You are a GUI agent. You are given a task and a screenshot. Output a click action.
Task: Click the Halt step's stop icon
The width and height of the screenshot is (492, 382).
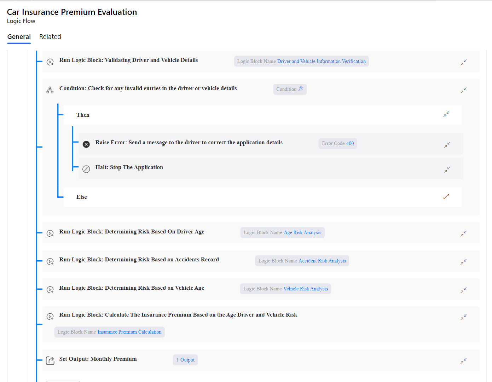coord(86,169)
